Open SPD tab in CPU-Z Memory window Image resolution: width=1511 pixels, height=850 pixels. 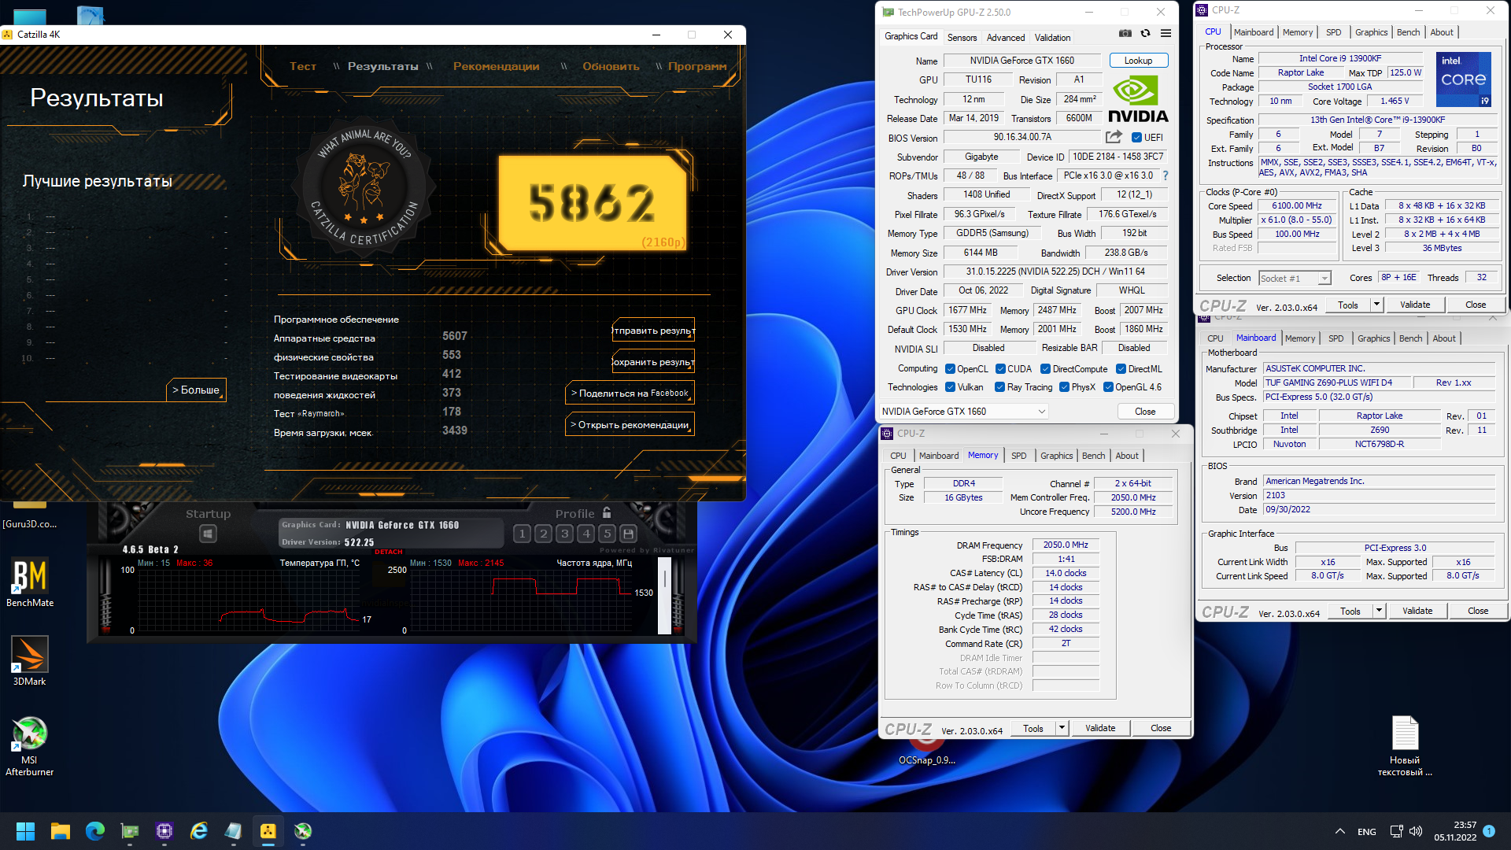[1018, 456]
